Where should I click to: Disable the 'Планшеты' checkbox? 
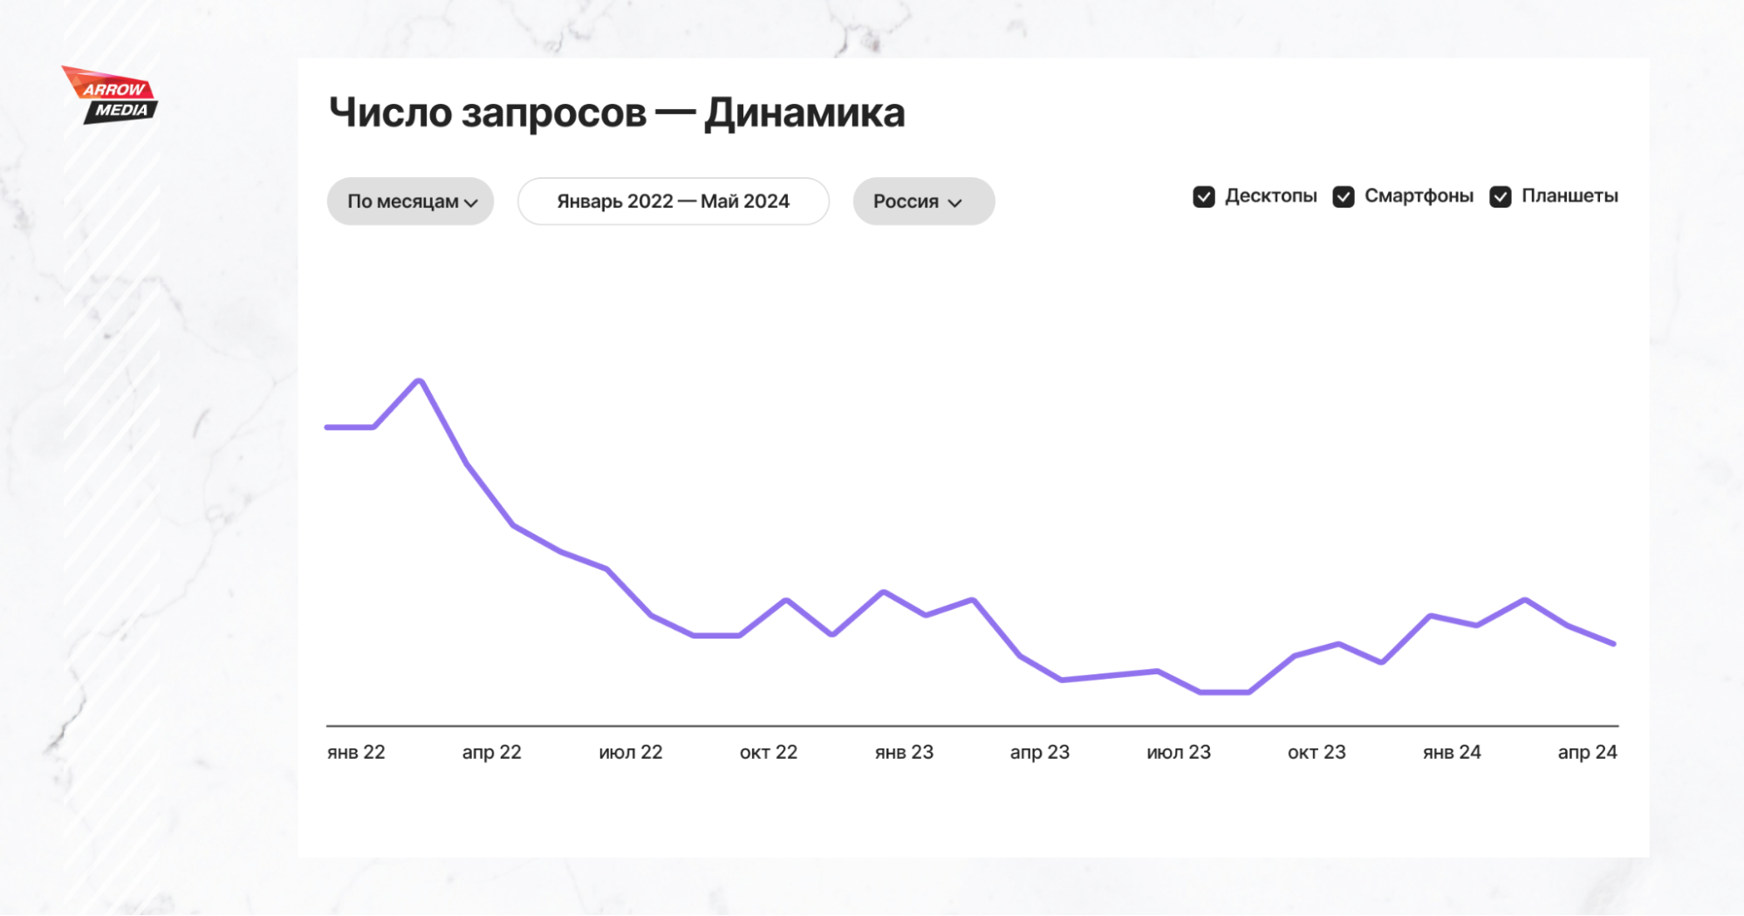pos(1501,197)
